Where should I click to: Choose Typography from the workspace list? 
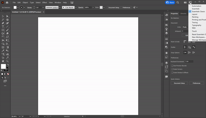(x=196, y=25)
